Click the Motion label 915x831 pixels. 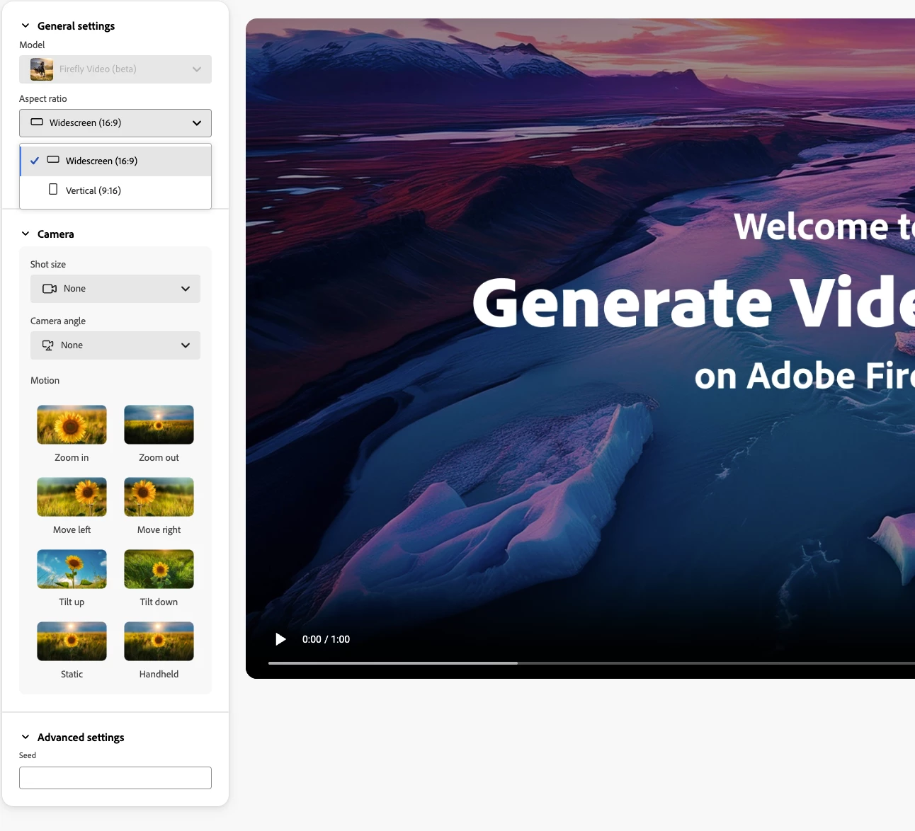(45, 381)
